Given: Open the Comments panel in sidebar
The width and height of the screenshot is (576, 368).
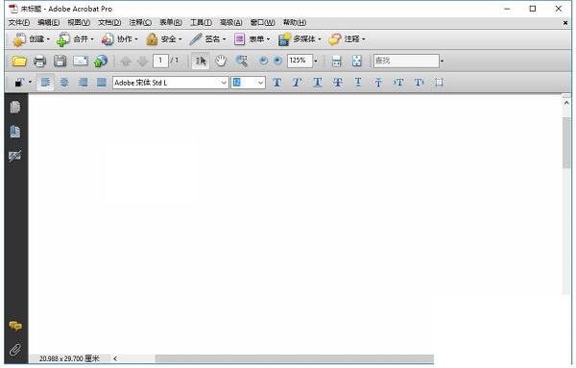Looking at the screenshot, I should pos(15,326).
